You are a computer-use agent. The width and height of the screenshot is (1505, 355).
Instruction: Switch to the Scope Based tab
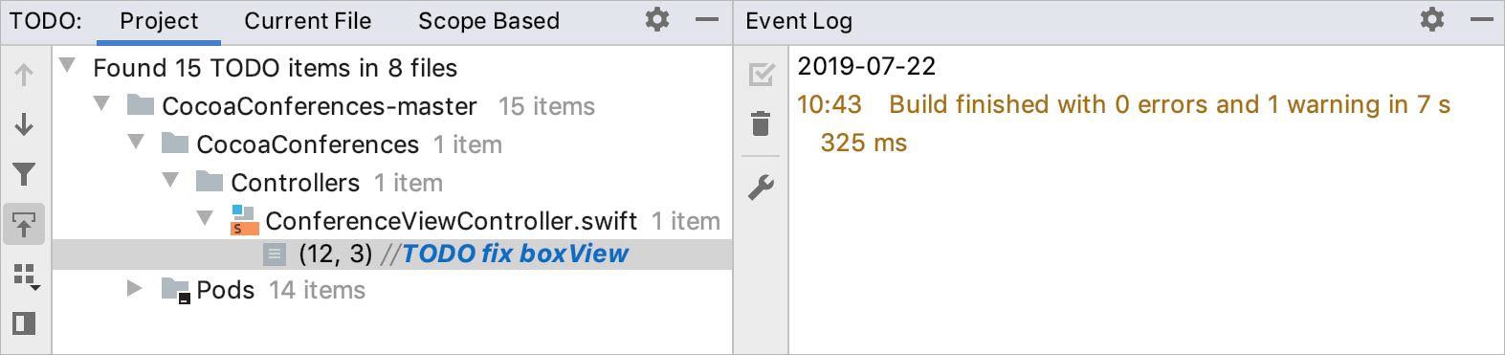click(x=489, y=21)
